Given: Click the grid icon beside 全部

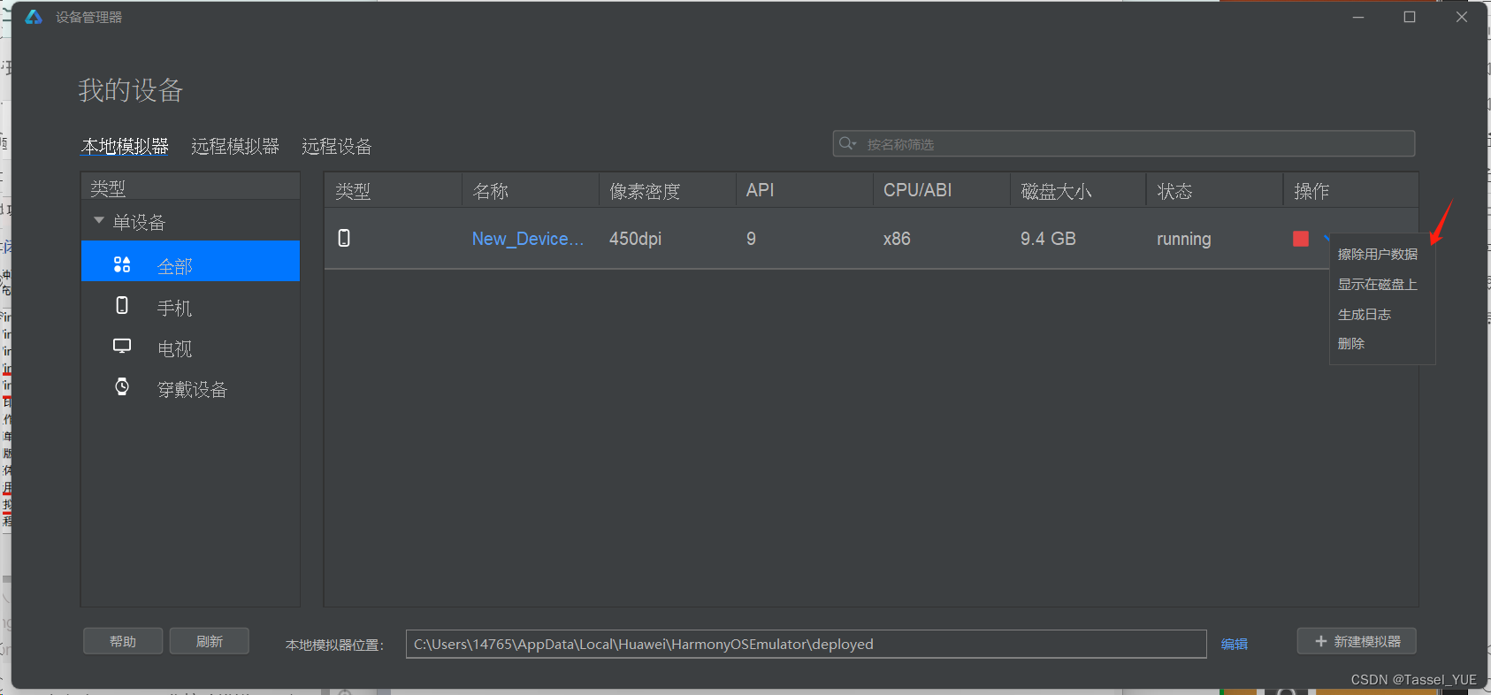Looking at the screenshot, I should pos(122,264).
